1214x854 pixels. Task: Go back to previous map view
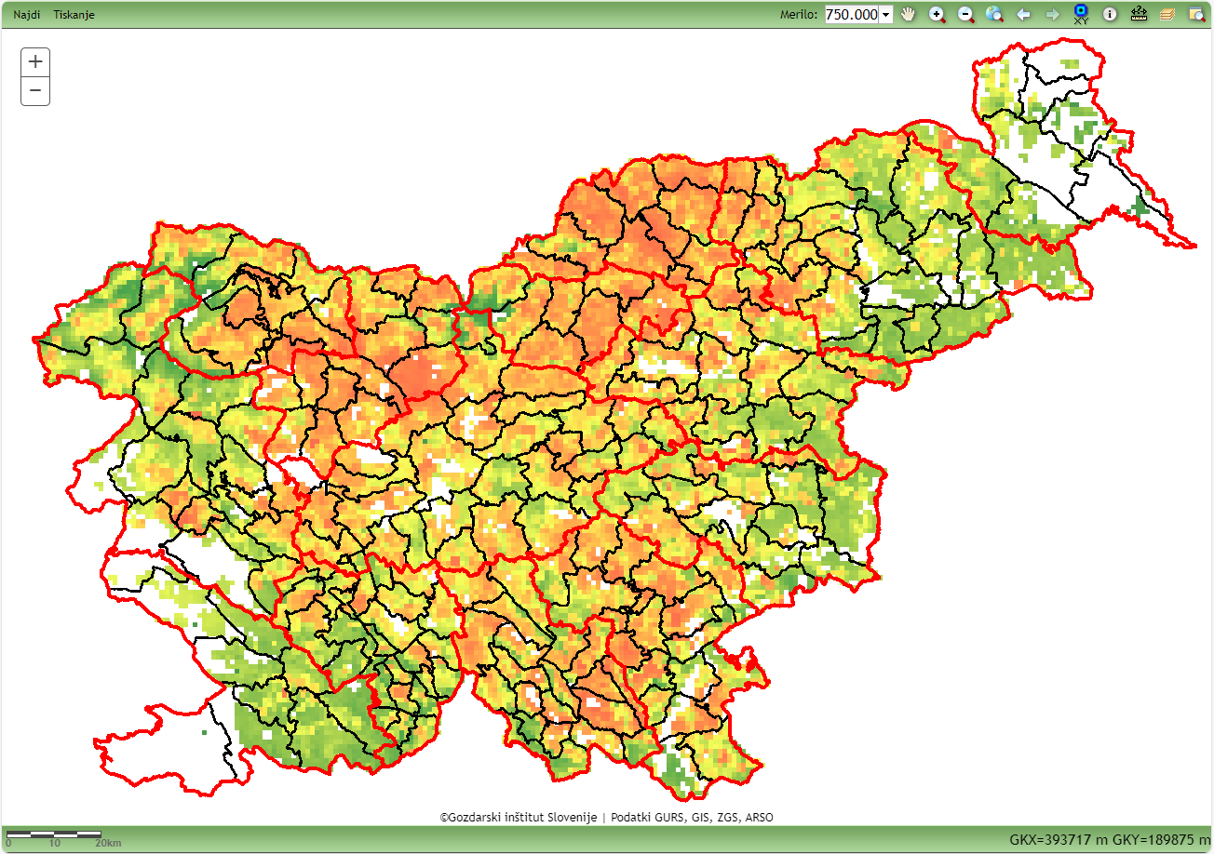[1023, 14]
